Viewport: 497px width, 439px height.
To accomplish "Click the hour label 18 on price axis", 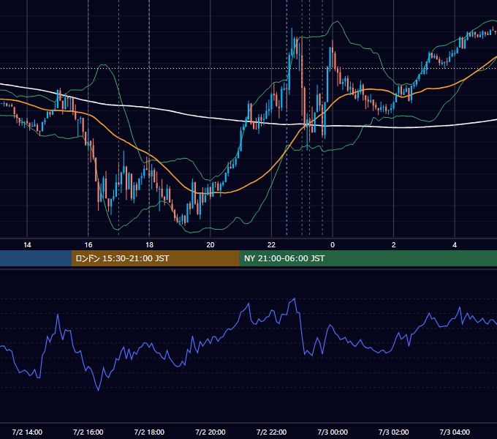I will [x=149, y=245].
